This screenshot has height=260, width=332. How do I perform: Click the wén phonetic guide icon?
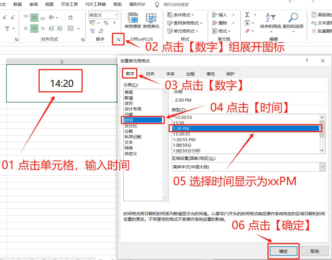click(x=7, y=28)
